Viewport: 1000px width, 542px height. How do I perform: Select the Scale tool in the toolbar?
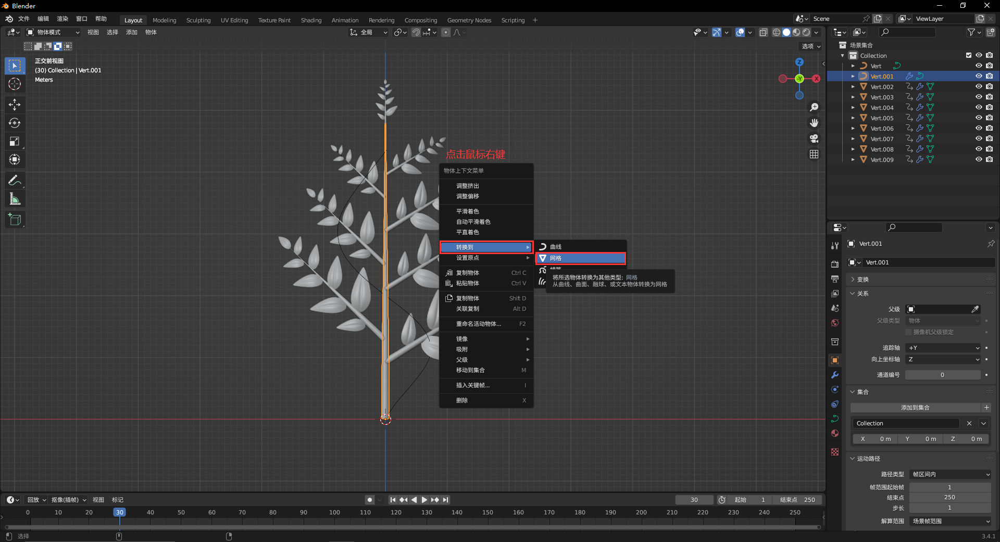tap(15, 141)
